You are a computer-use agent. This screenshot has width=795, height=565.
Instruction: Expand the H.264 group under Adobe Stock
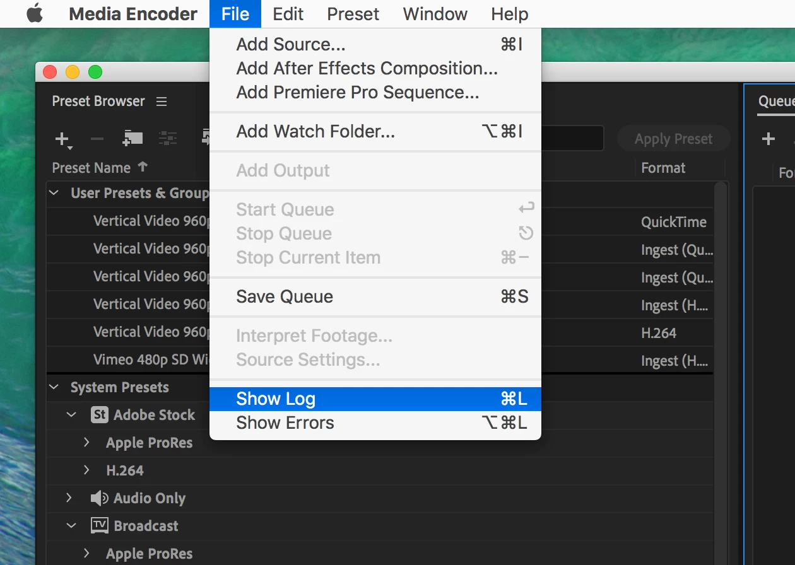tap(87, 470)
